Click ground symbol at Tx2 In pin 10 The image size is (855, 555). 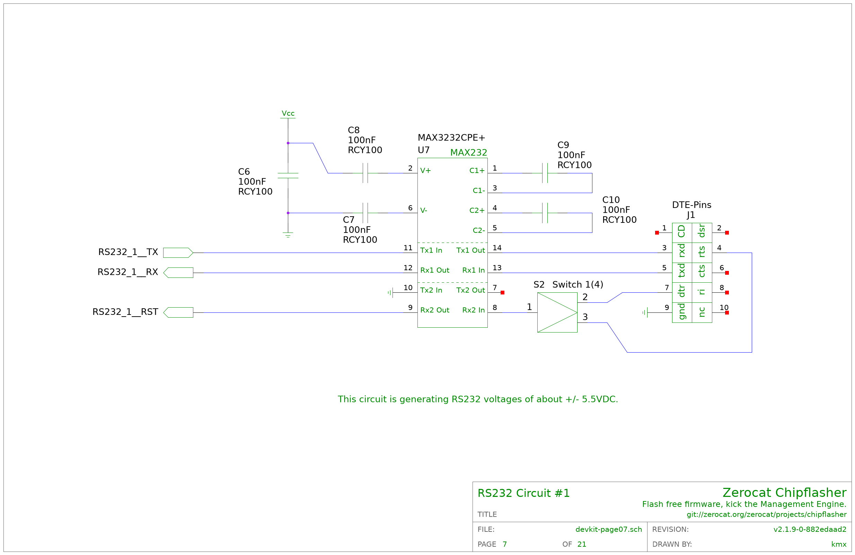[390, 292]
